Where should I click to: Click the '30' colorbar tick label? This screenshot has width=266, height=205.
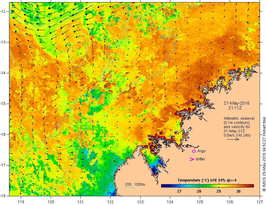pyautogui.click(x=238, y=191)
